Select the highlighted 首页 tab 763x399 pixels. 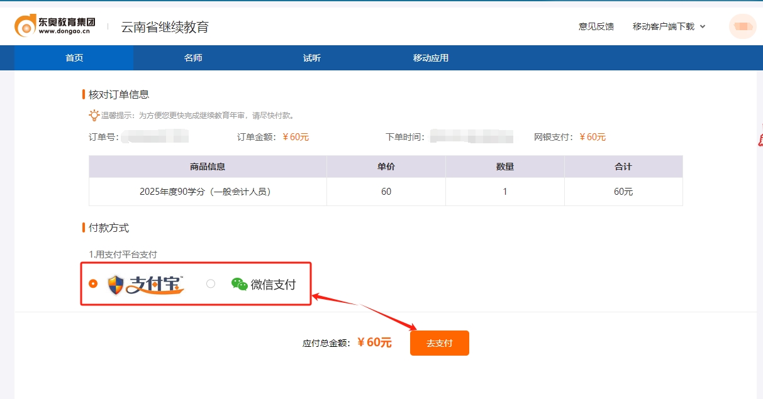coord(74,57)
